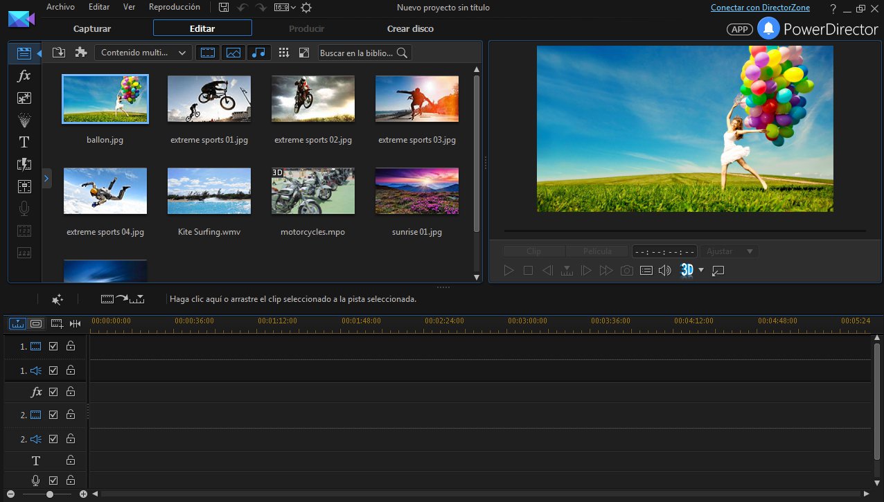Click the timeline zoom-out minus button
Image resolution: width=884 pixels, height=502 pixels.
pyautogui.click(x=10, y=494)
